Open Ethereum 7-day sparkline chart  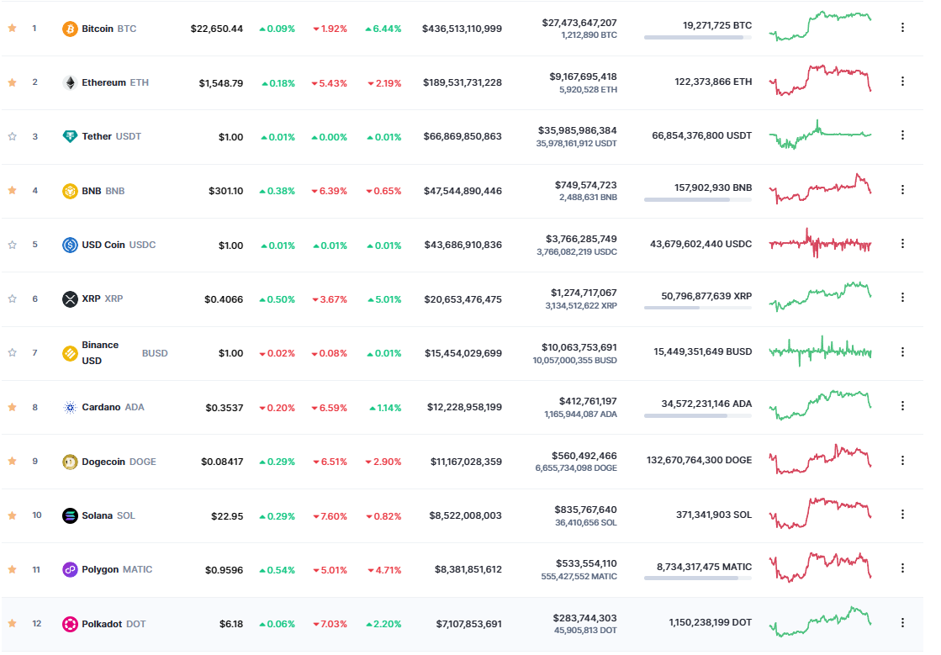821,80
